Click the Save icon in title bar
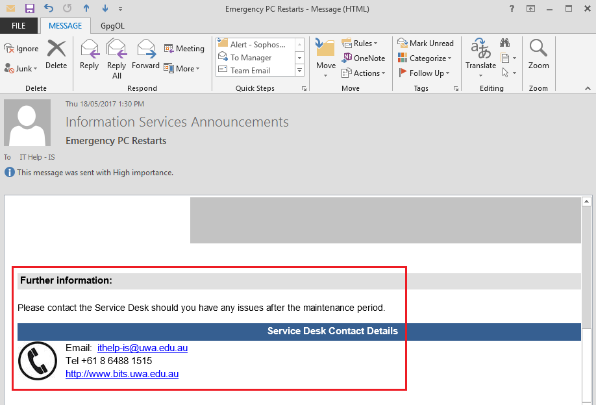The width and height of the screenshot is (596, 405). coord(30,8)
